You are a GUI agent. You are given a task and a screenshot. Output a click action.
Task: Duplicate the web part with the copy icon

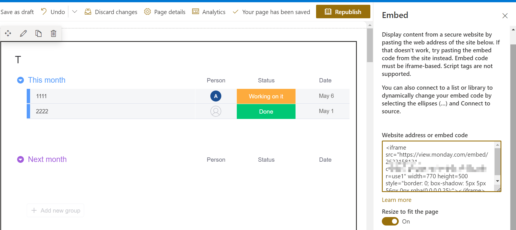[x=39, y=33]
